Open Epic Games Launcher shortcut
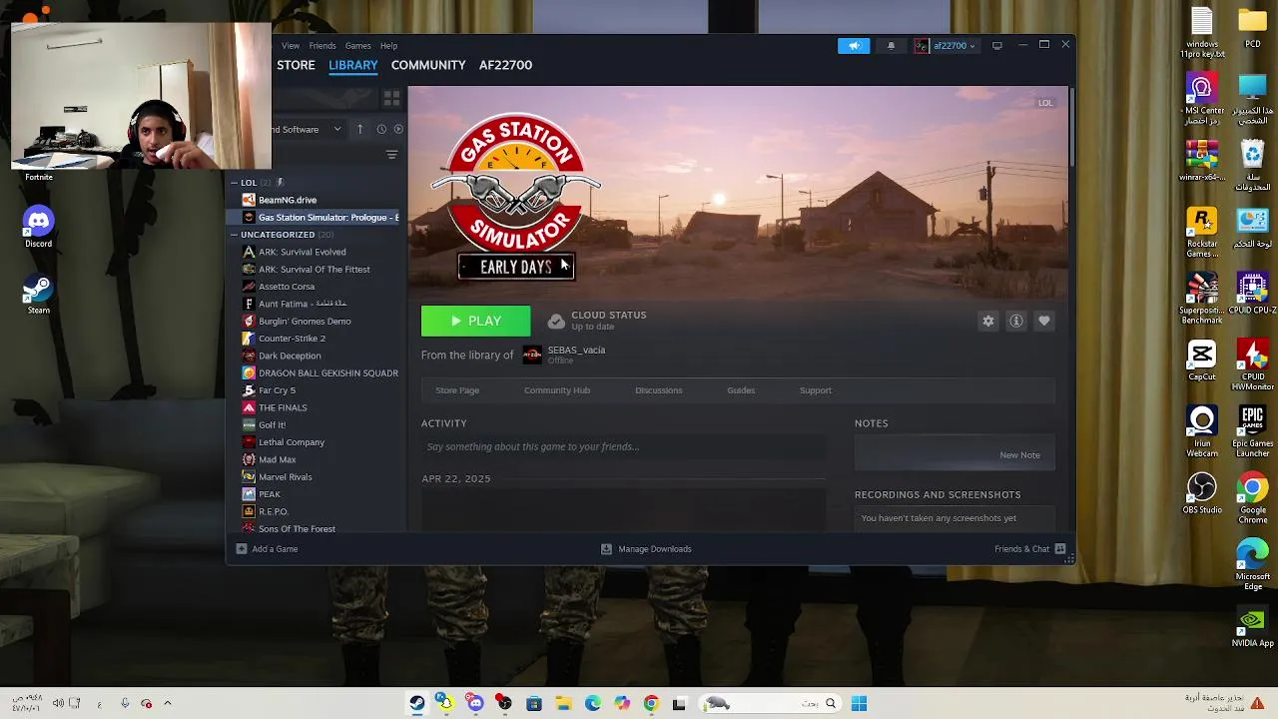This screenshot has width=1278, height=719. (1252, 430)
